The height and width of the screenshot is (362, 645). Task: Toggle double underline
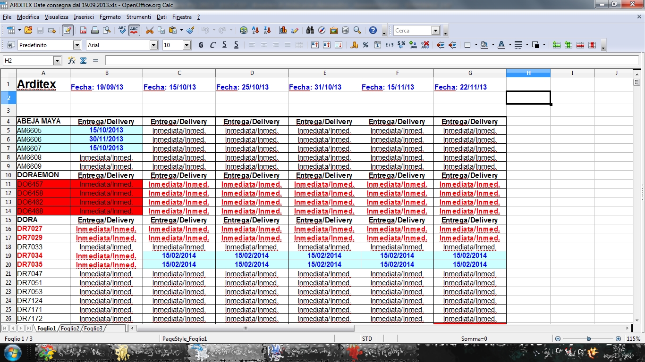(x=236, y=45)
